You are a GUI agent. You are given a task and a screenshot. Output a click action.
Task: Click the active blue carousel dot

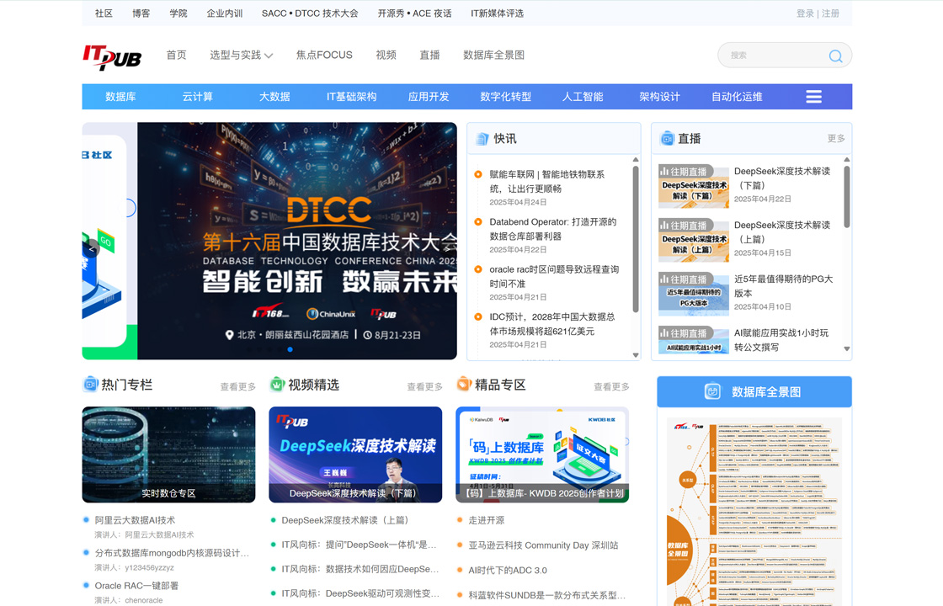point(290,349)
